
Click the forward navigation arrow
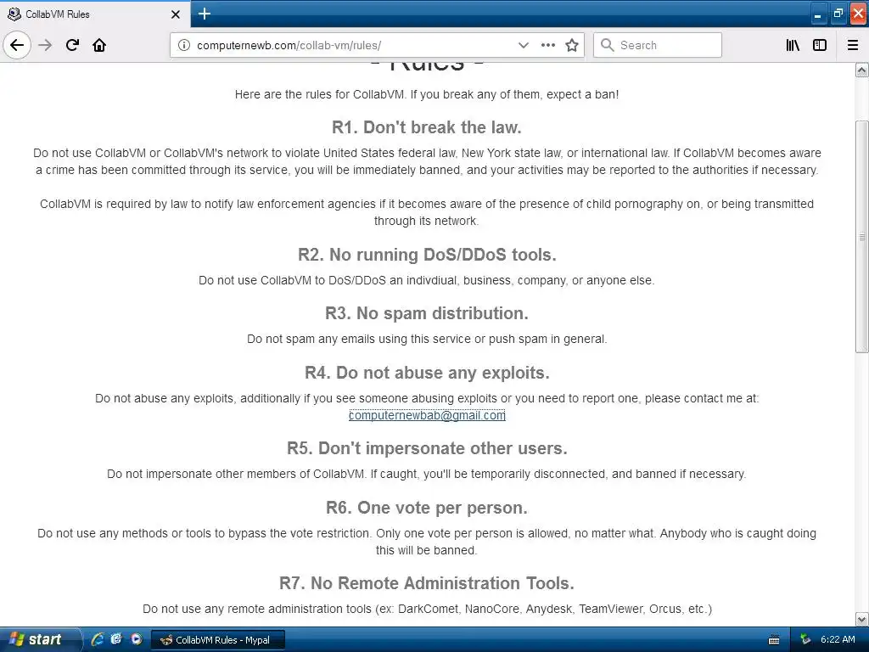(46, 45)
